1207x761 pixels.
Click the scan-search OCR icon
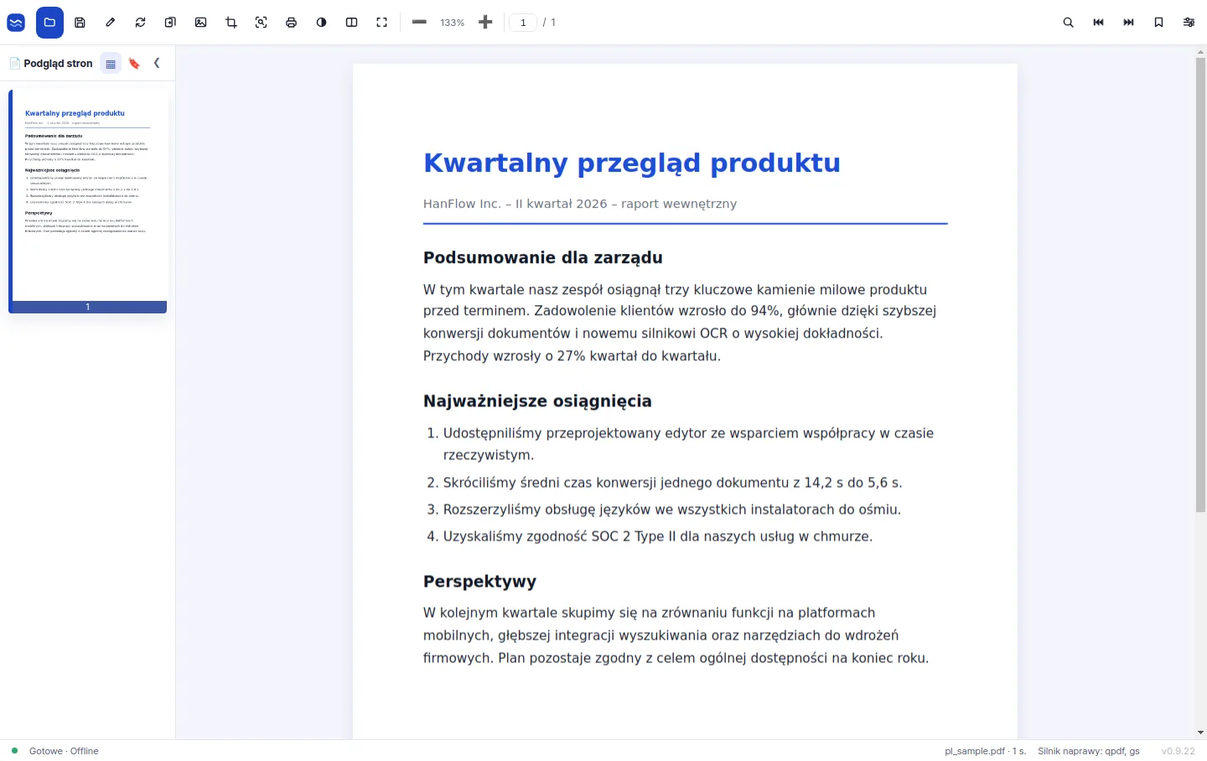261,23
